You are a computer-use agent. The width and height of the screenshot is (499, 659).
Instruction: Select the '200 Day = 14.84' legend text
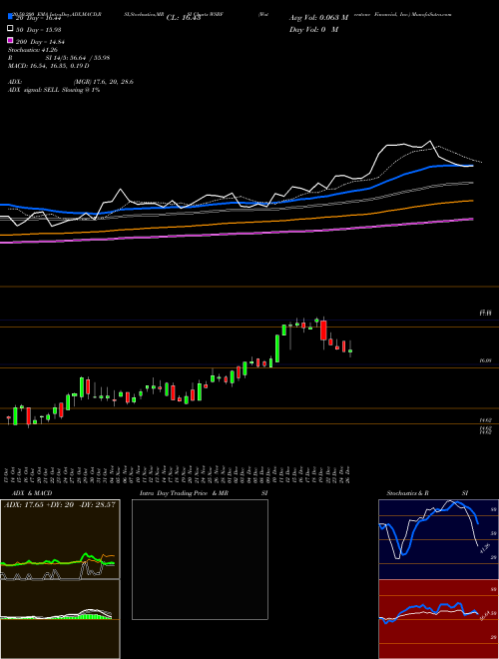coord(40,42)
